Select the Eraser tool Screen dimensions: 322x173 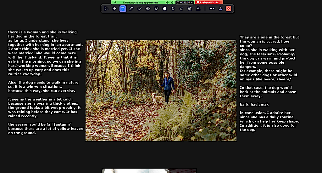coord(156,9)
